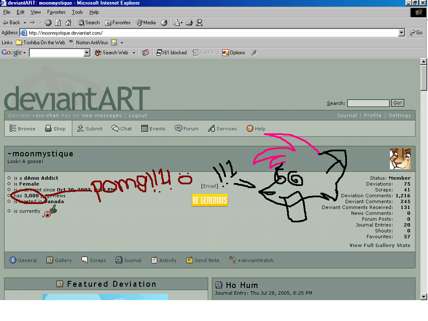Click +deviantWatch on profile

coord(251,260)
